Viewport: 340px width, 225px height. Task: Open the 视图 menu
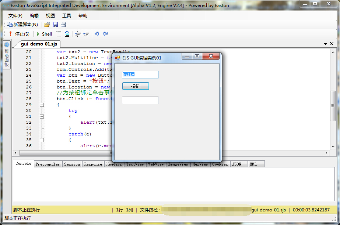click(50, 16)
